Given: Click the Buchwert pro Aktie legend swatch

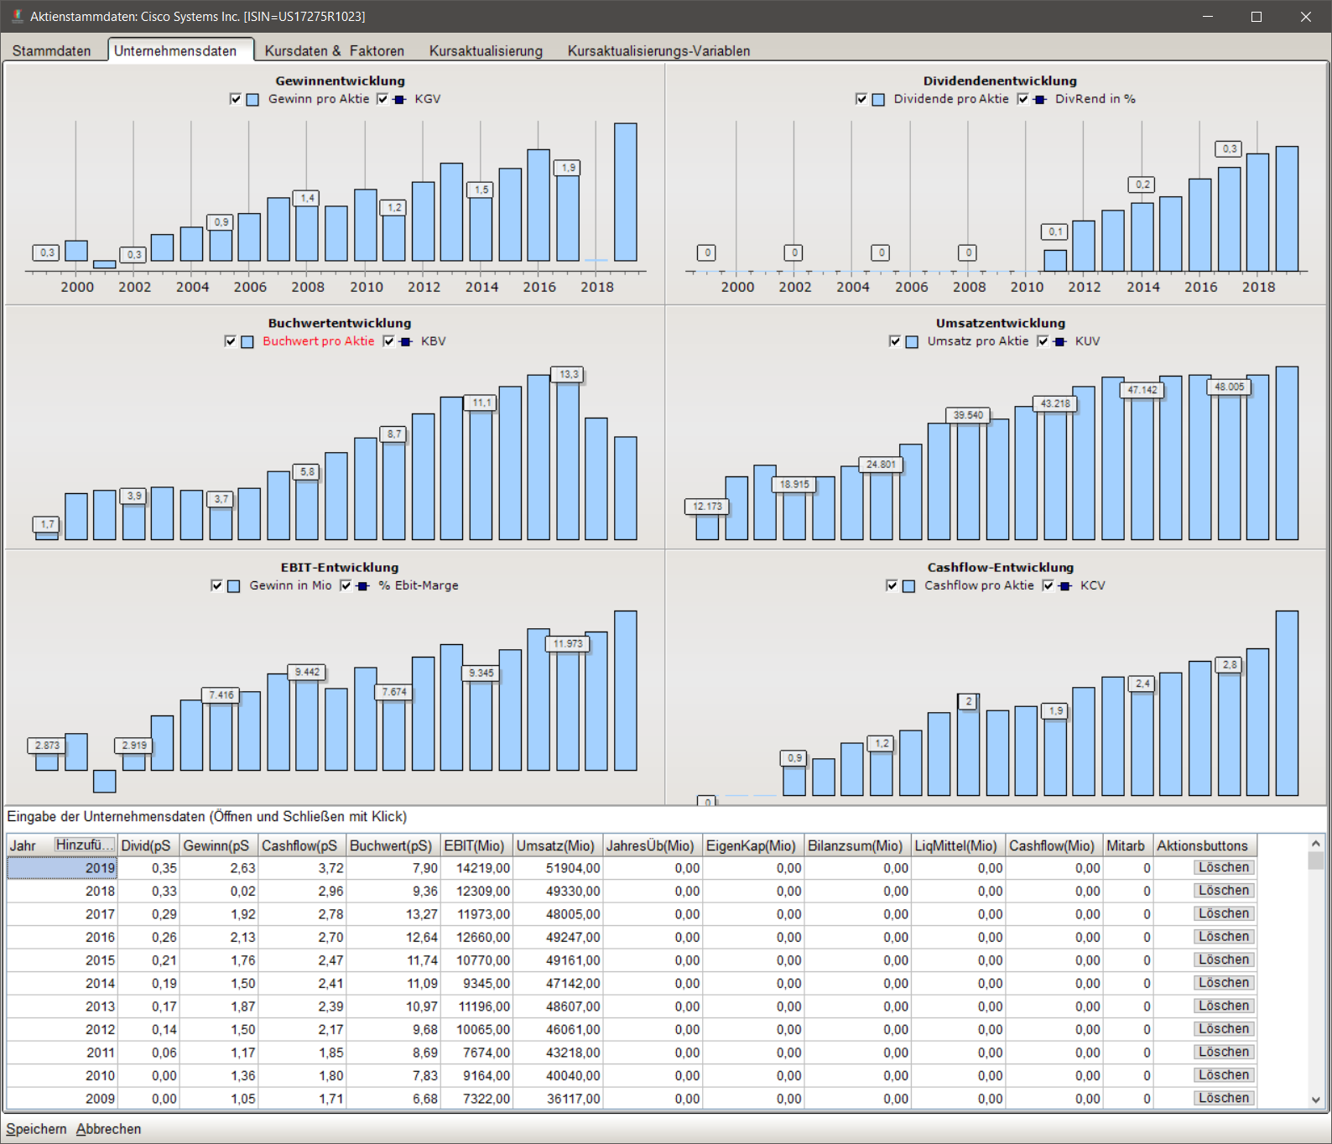Looking at the screenshot, I should pos(247,342).
